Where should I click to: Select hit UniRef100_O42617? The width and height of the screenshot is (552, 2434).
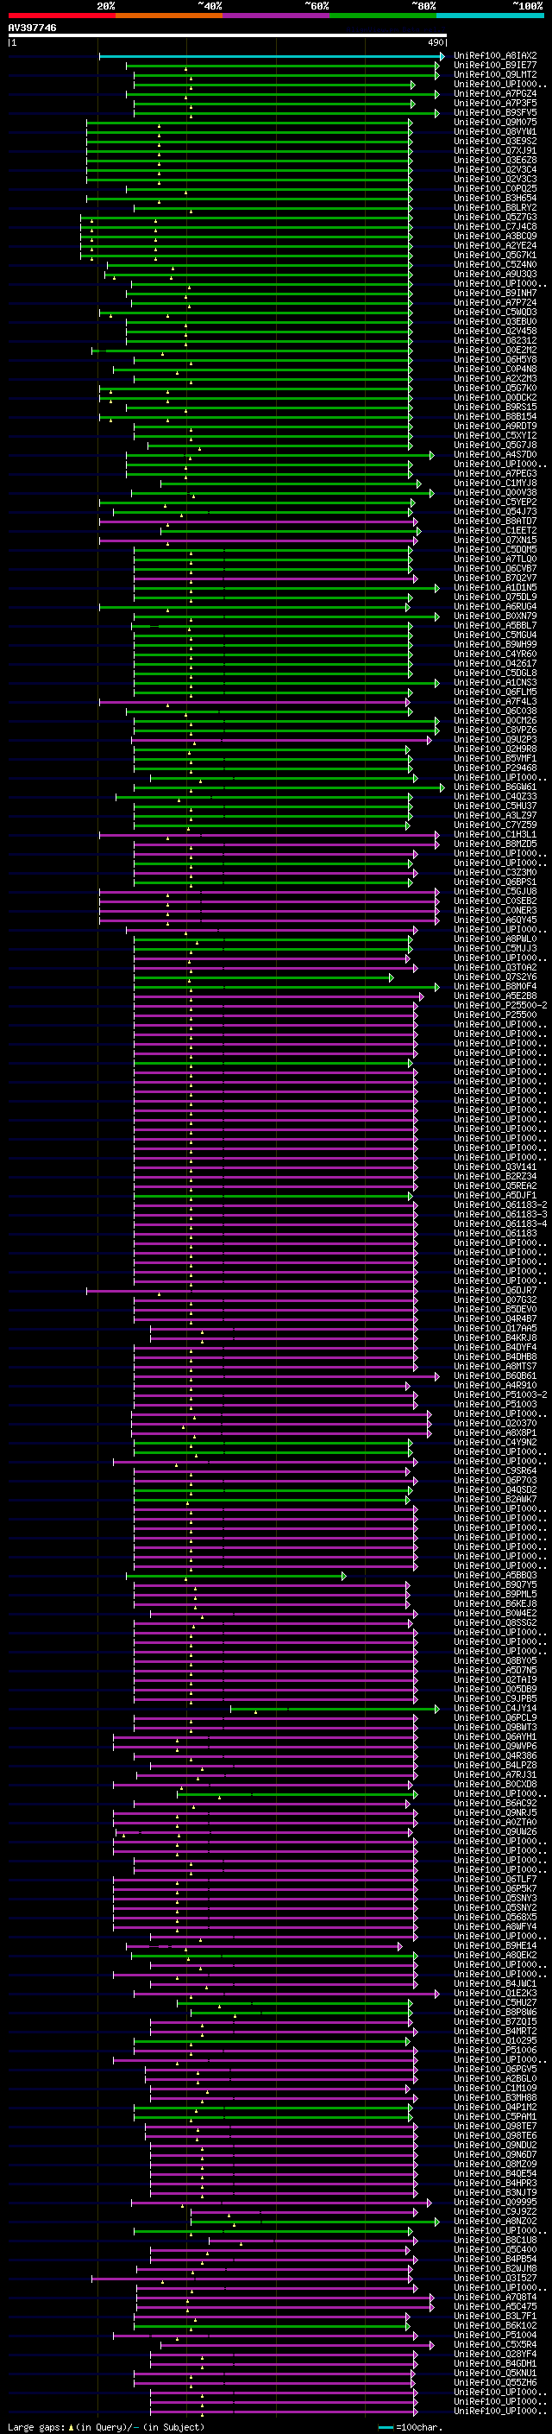coord(495,663)
